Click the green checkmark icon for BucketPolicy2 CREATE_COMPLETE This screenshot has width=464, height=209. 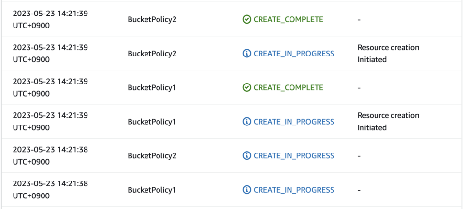247,19
